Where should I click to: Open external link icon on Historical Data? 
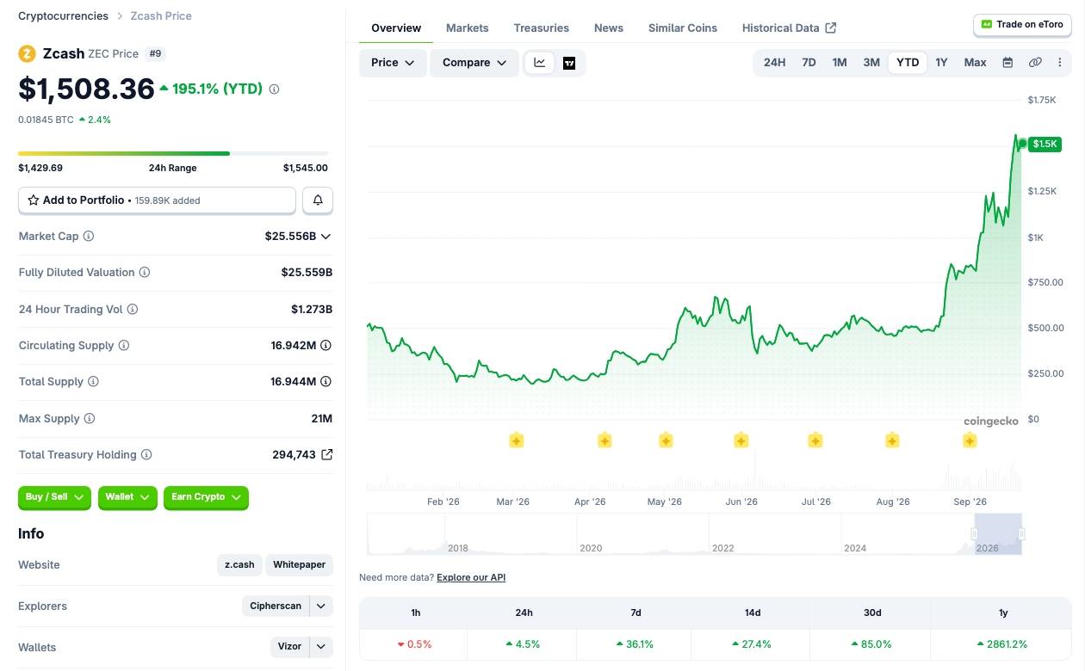coord(831,28)
